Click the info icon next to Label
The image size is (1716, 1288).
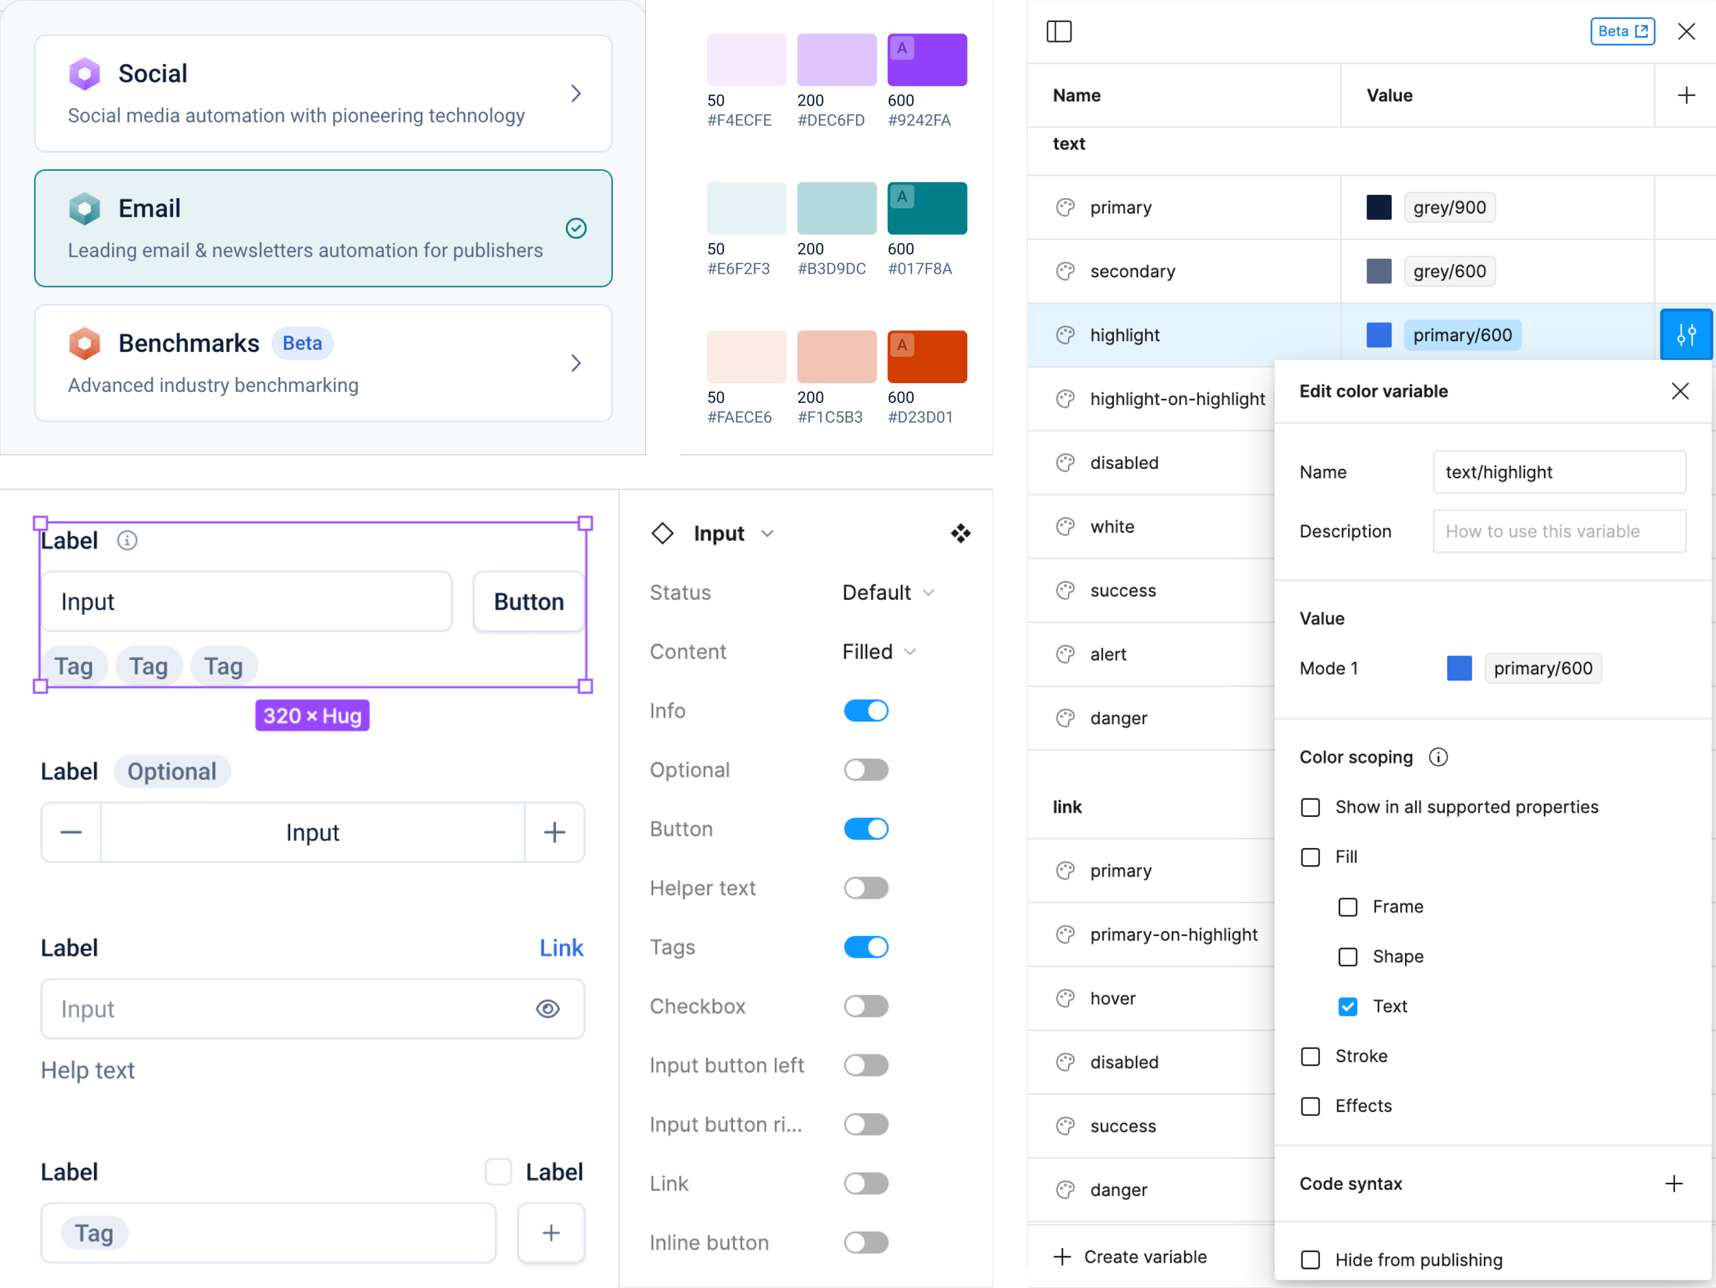pos(127,540)
